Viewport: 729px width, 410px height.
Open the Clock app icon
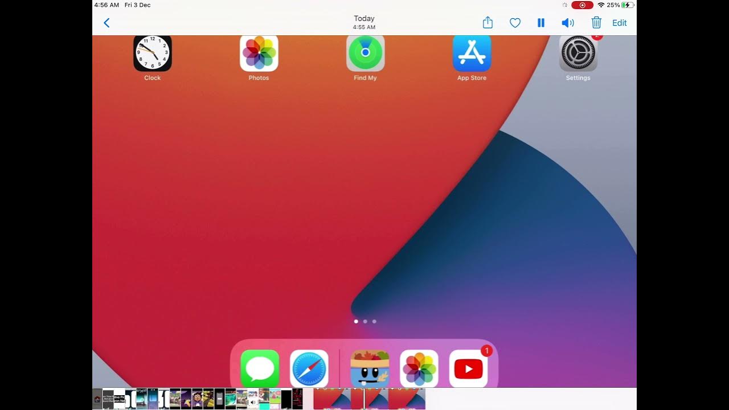point(153,53)
